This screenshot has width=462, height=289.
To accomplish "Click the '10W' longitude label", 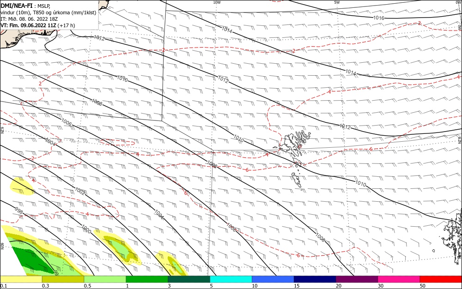I will pyautogui.click(x=217, y=2).
